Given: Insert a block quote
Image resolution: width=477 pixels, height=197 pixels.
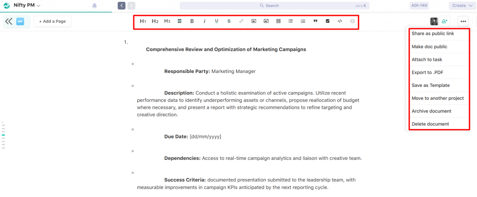Looking at the screenshot, I should (x=315, y=21).
